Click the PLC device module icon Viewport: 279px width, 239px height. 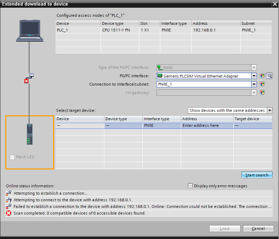click(29, 135)
